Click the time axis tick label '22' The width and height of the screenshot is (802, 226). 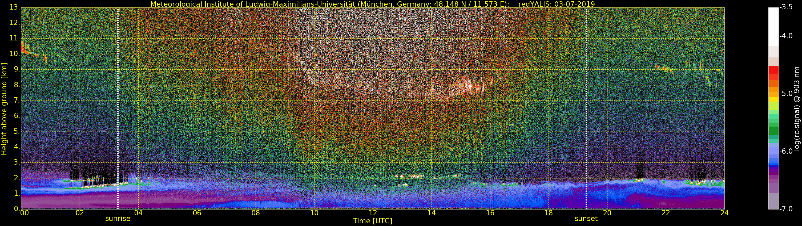click(x=666, y=213)
